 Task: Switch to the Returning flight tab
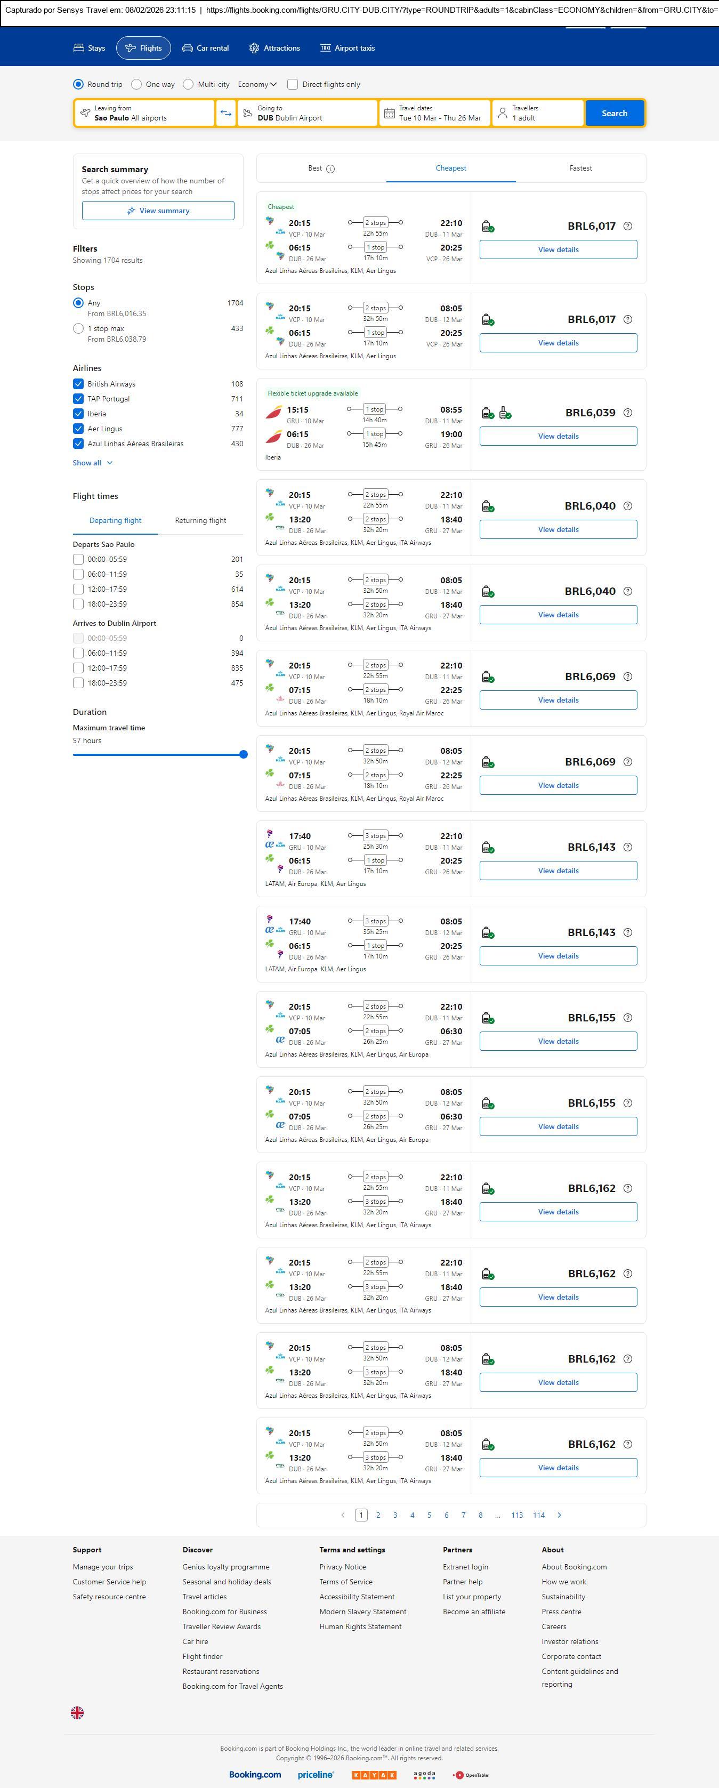200,521
